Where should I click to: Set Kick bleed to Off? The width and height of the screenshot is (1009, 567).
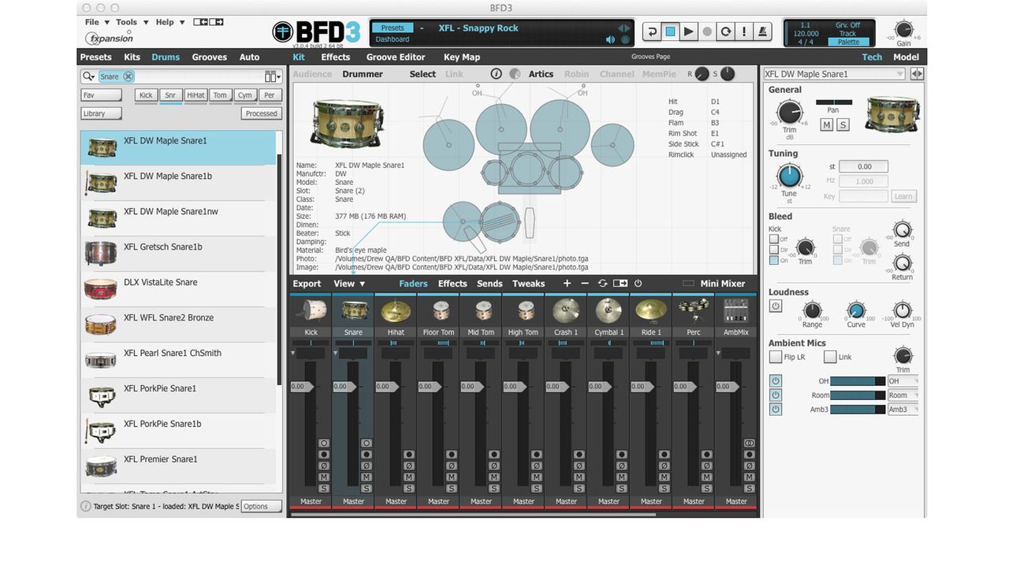(773, 239)
